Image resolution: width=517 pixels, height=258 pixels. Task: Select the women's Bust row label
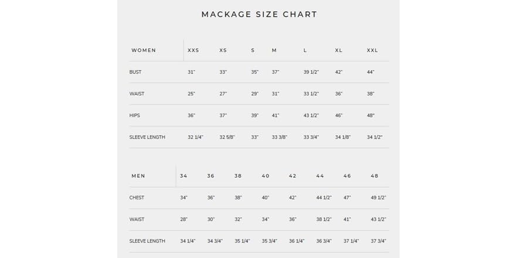tap(135, 72)
